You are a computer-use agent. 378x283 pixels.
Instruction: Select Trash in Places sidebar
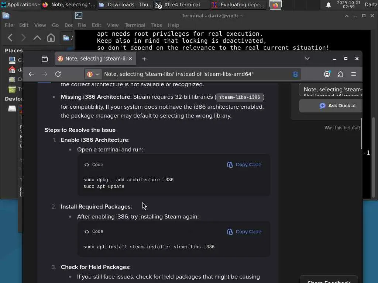12,89
